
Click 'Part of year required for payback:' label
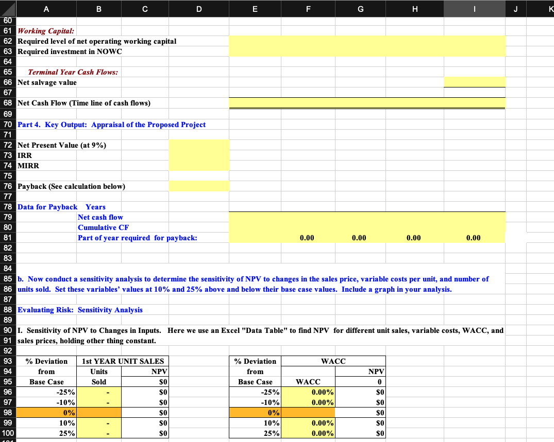click(x=138, y=238)
